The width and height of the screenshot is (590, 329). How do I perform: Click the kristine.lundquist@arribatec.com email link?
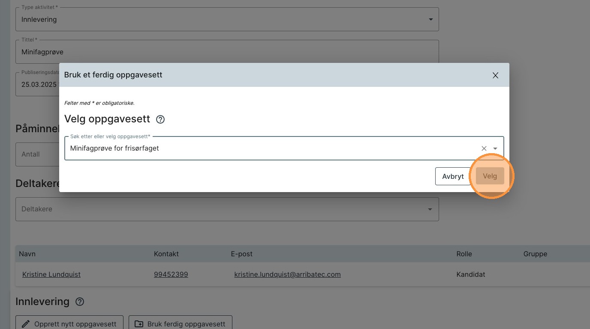pyautogui.click(x=287, y=274)
